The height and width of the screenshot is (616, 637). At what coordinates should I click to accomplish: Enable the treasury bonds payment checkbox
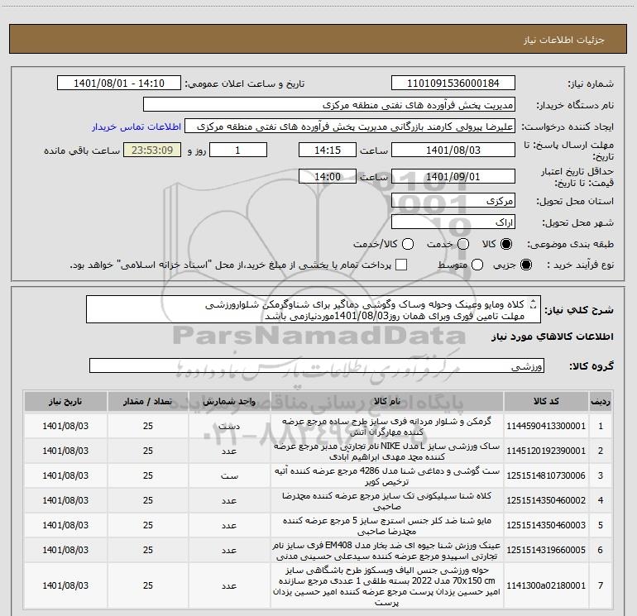pos(402,265)
